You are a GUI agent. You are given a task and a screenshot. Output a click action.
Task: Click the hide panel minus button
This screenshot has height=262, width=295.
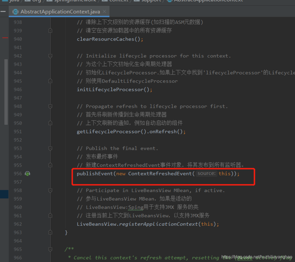click(3, 12)
